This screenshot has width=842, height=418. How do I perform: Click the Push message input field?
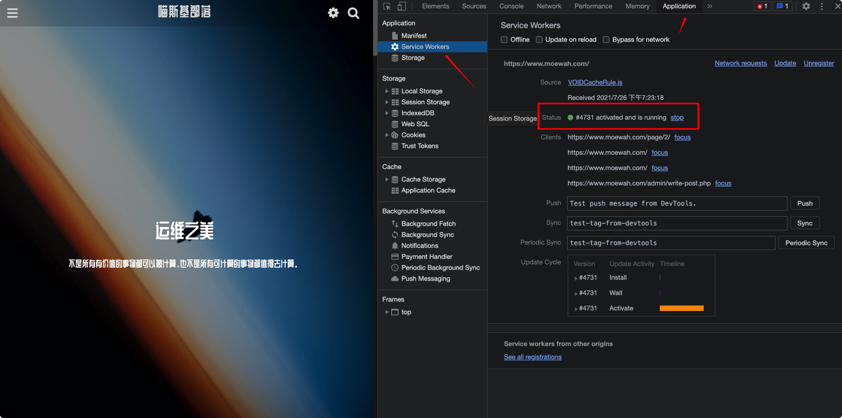pos(677,204)
